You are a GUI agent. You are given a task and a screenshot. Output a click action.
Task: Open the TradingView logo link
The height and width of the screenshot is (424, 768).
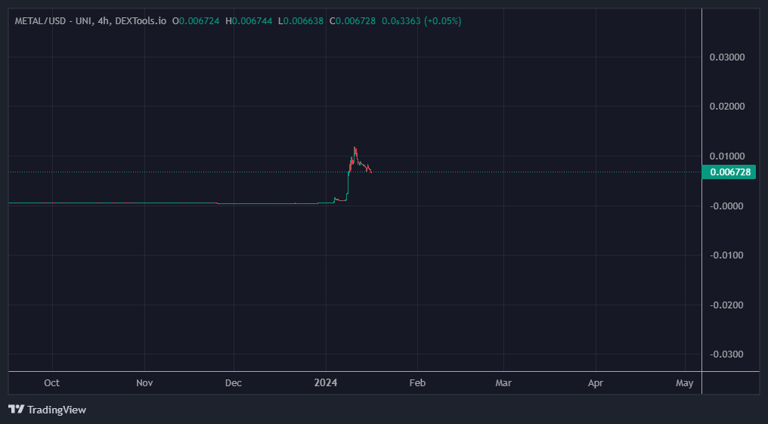pyautogui.click(x=48, y=410)
